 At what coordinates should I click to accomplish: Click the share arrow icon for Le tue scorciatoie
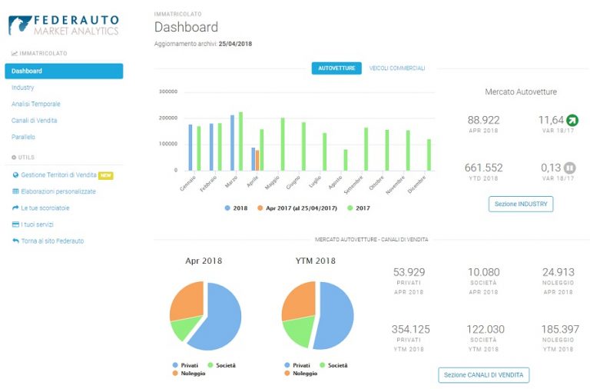(15, 208)
